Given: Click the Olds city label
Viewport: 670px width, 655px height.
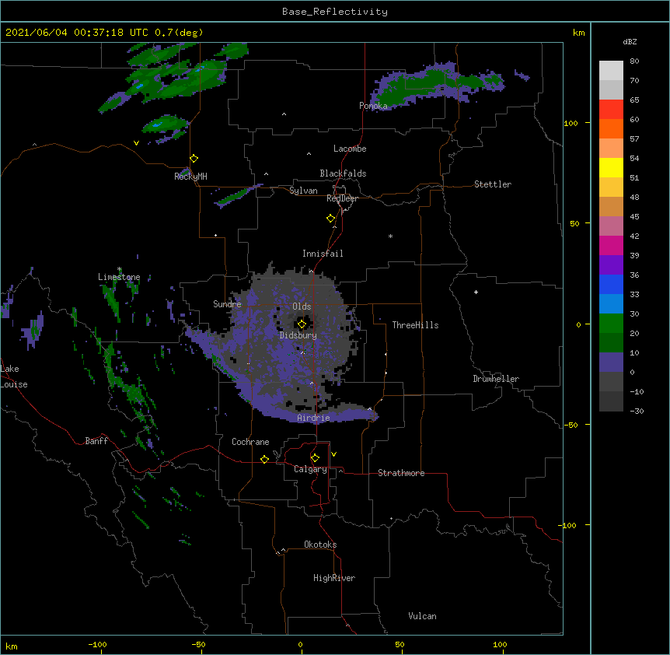Looking at the screenshot, I should coord(302,306).
